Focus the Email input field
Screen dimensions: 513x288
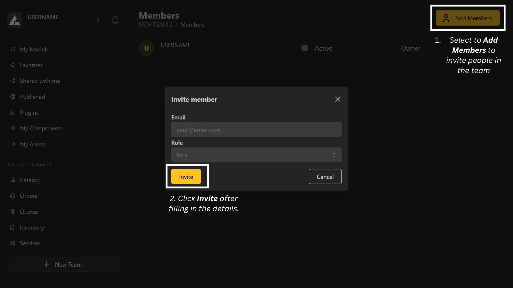click(x=256, y=130)
